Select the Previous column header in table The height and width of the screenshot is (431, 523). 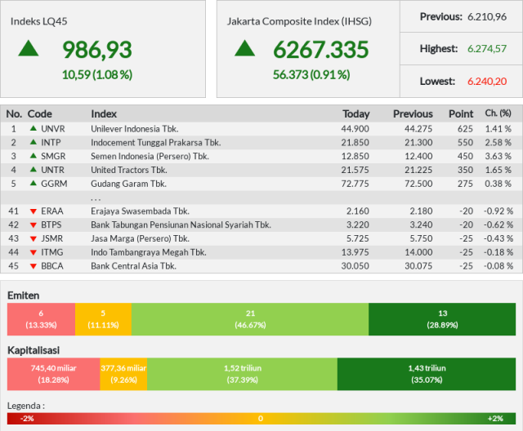coord(413,114)
